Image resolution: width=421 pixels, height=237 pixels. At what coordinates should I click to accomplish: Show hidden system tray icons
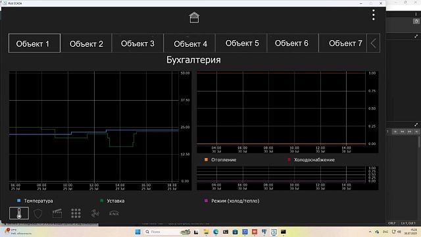pos(370,232)
